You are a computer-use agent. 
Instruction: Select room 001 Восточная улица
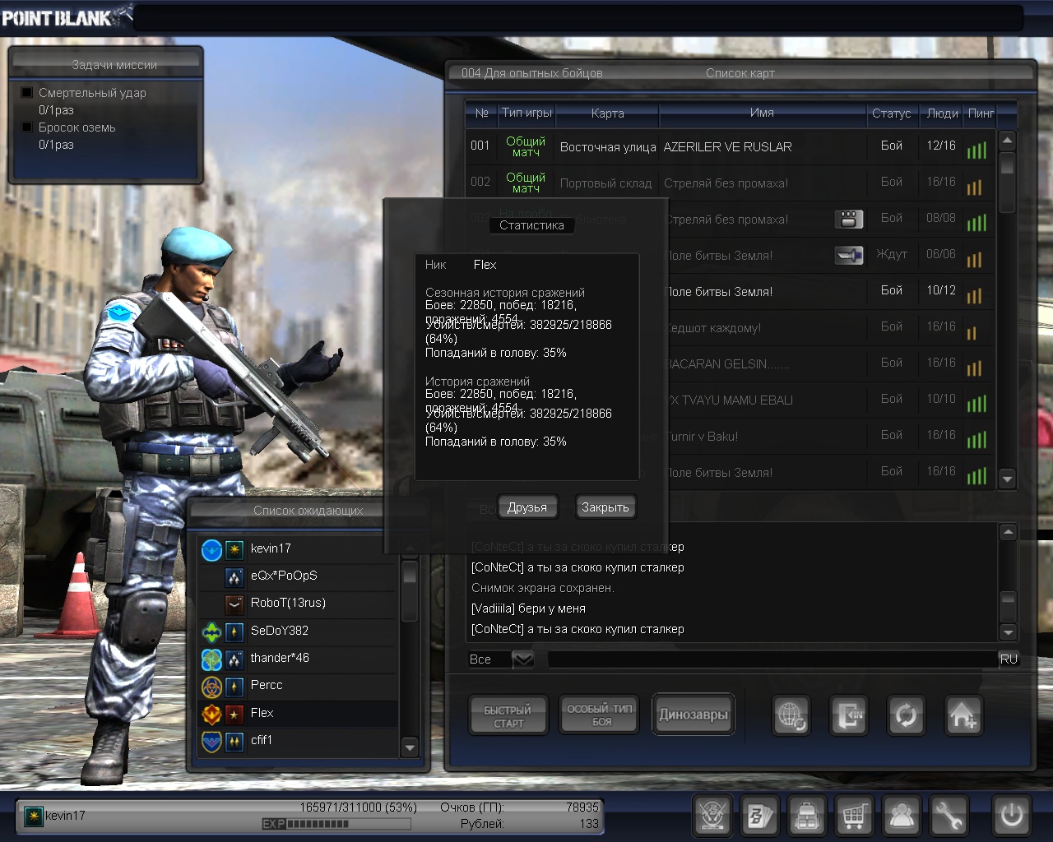[731, 146]
